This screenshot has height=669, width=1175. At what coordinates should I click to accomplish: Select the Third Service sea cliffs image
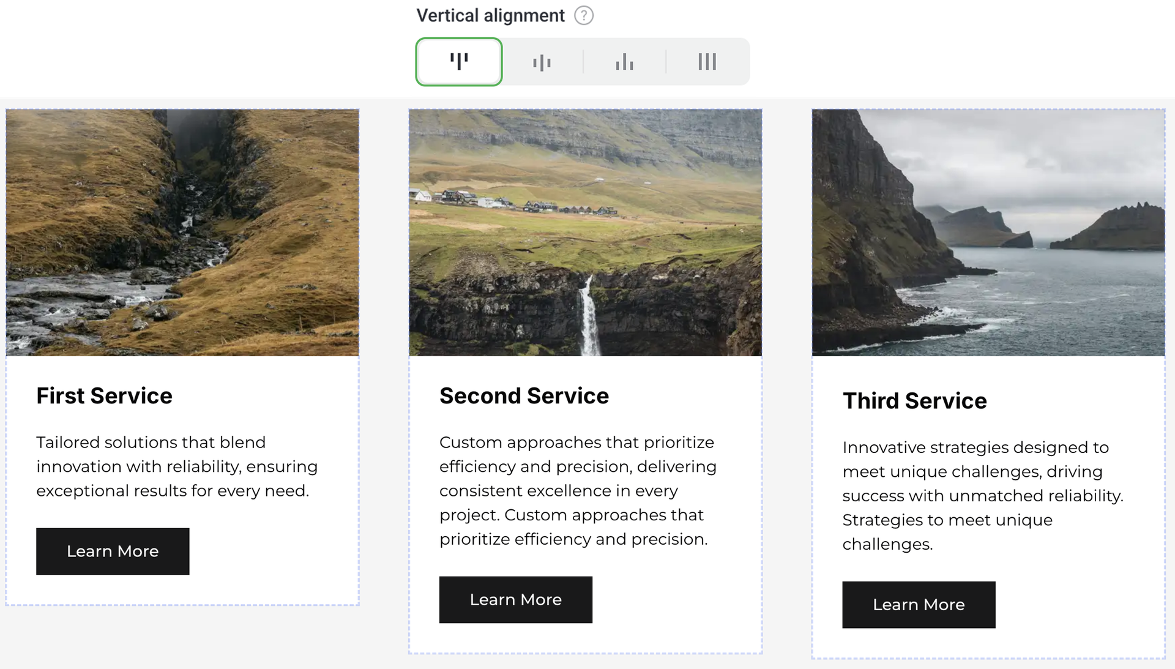pos(988,233)
